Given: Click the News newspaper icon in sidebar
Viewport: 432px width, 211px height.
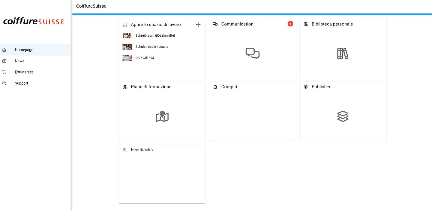Looking at the screenshot, I should (4, 61).
